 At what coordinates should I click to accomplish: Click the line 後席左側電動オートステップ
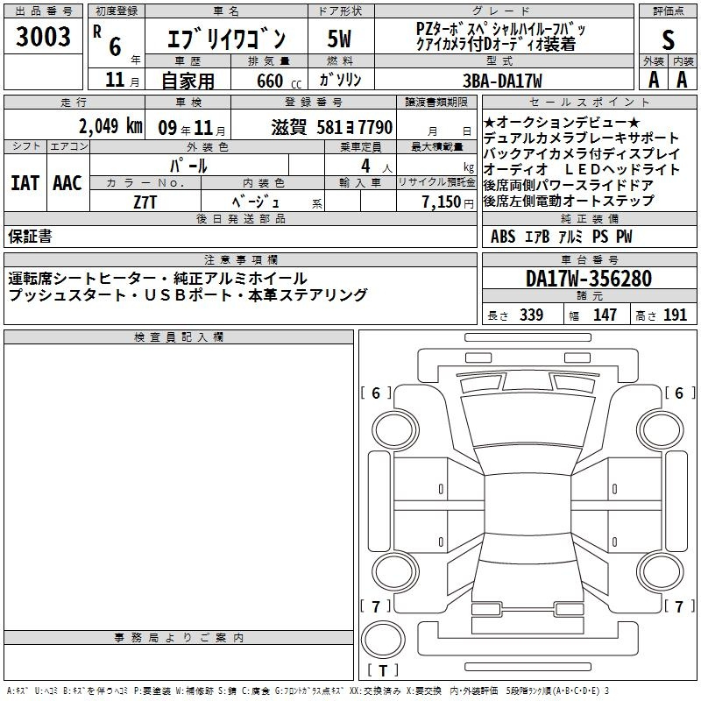coord(569,201)
